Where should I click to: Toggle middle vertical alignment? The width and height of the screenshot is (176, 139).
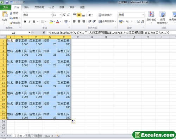79,15
